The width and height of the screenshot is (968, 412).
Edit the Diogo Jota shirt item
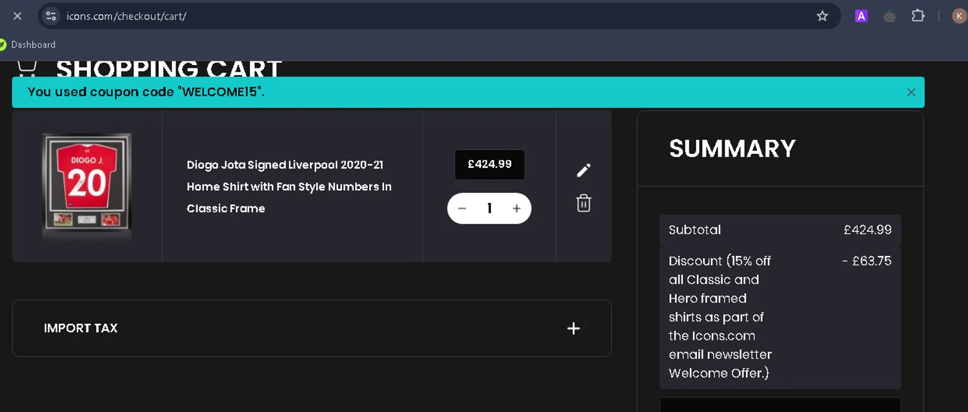pos(583,170)
